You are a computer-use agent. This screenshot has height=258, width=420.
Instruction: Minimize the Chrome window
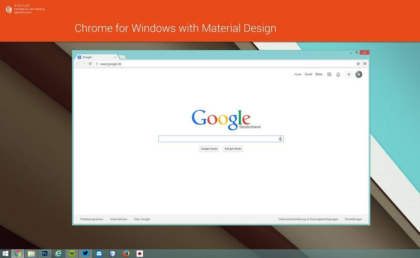coord(351,53)
